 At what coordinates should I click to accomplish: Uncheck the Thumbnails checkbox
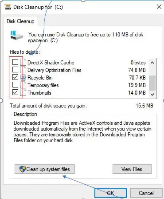click(x=15, y=92)
